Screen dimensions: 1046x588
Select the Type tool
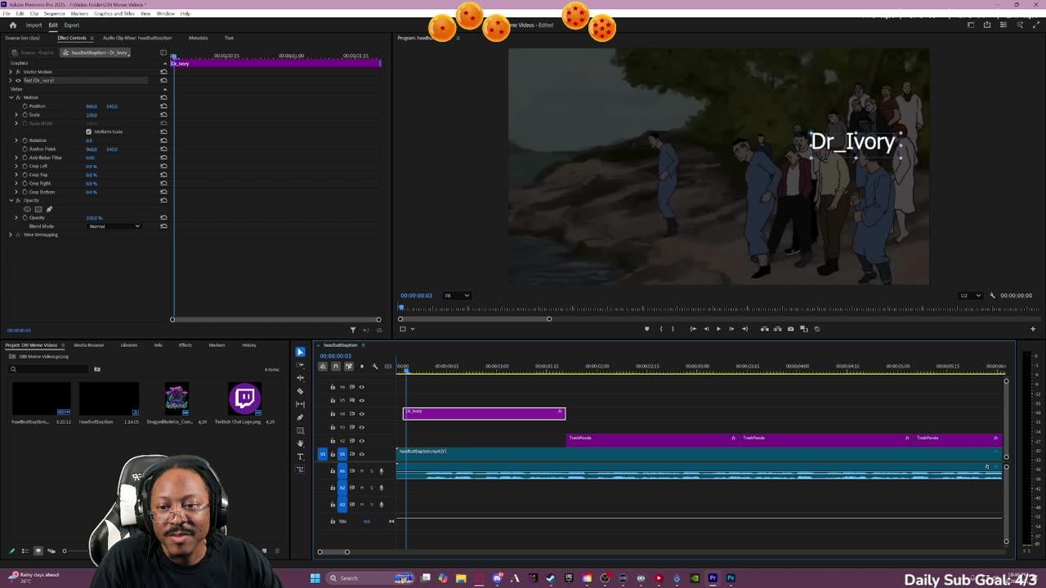[x=300, y=457]
